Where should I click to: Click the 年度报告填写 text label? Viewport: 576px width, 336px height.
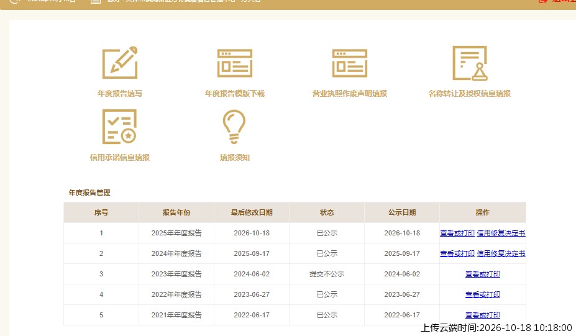click(120, 94)
